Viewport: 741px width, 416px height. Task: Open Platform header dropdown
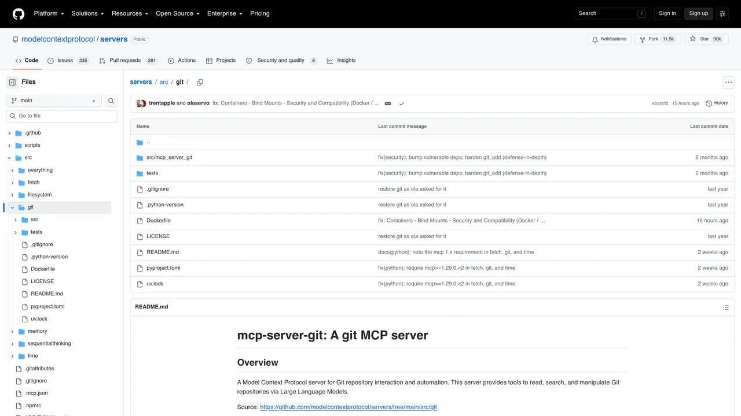pyautogui.click(x=49, y=13)
